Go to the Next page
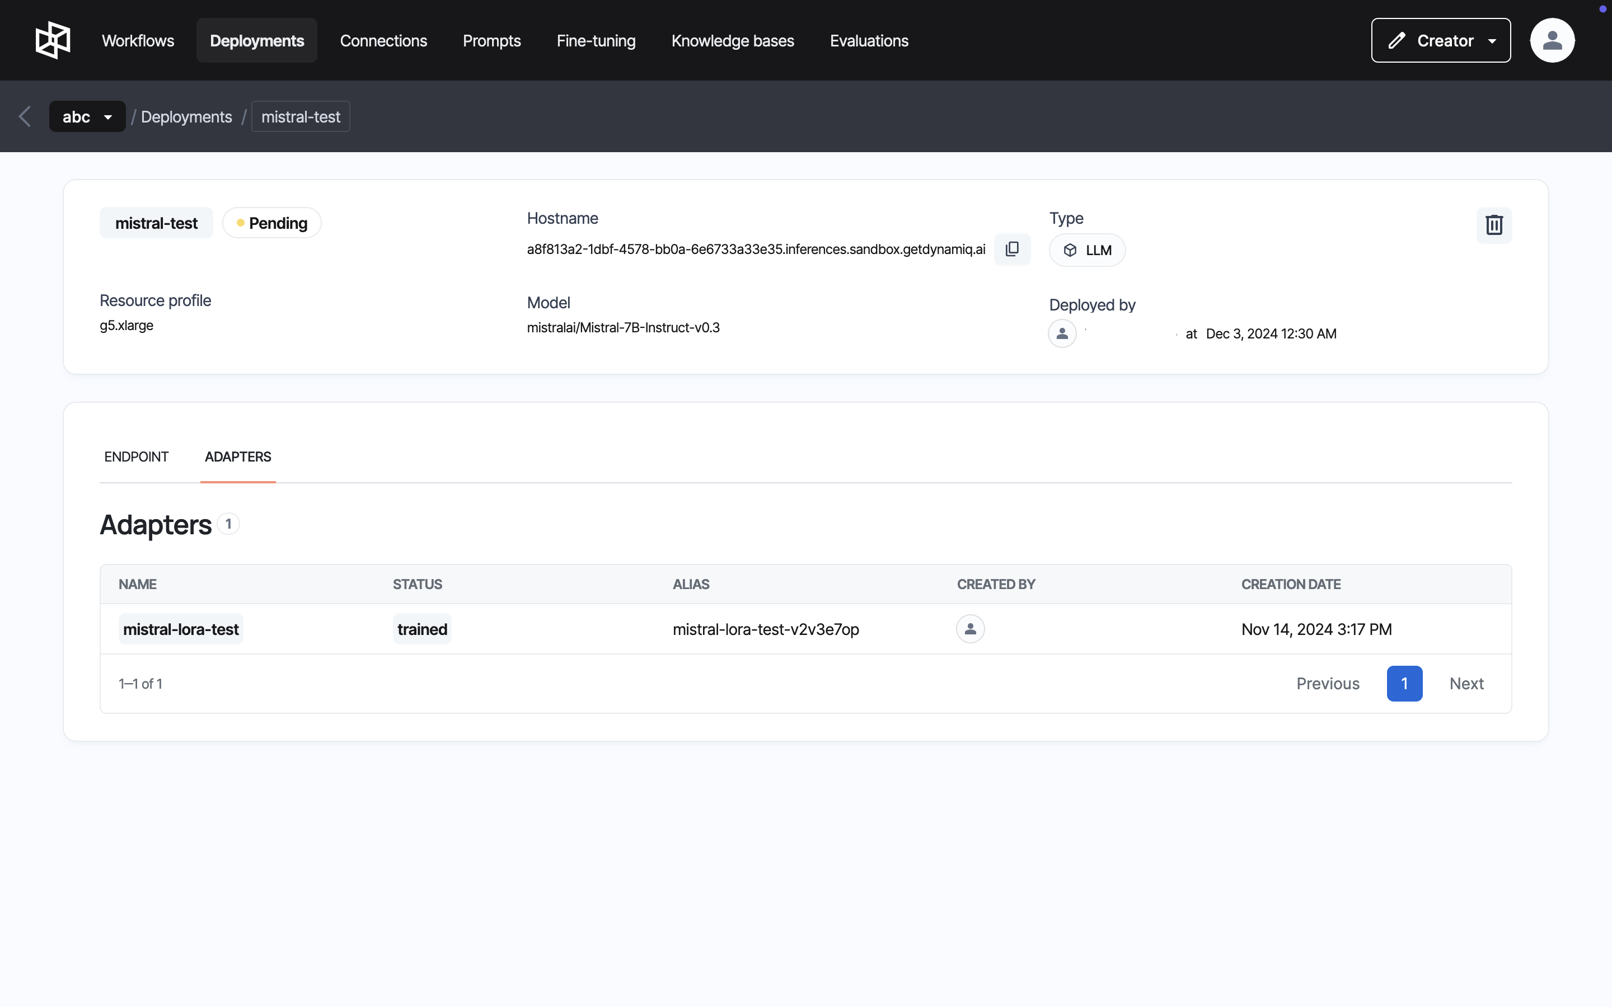The width and height of the screenshot is (1612, 1007). point(1466,683)
